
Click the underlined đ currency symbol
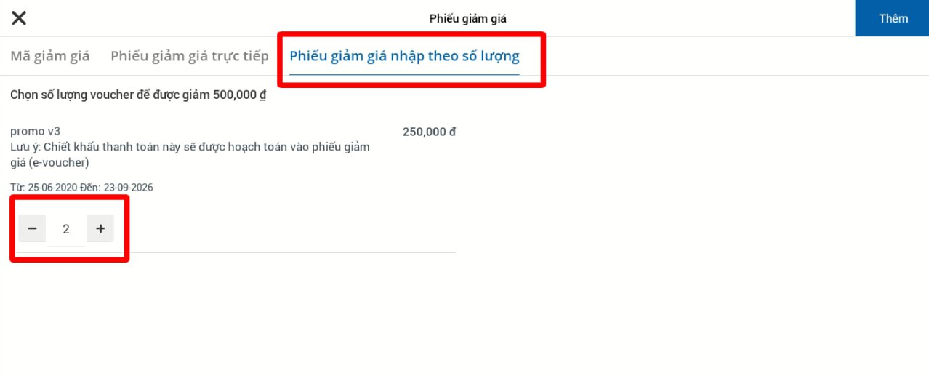coord(263,95)
